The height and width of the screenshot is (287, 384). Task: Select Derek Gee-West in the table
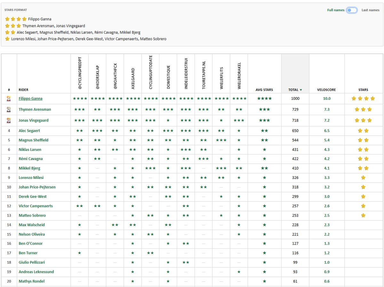(x=32, y=196)
